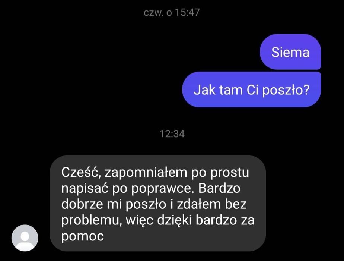Screen dimensions: 344x261
Task: Select the "Jak tam Ci poszło?" bubble
Action: [252, 89]
